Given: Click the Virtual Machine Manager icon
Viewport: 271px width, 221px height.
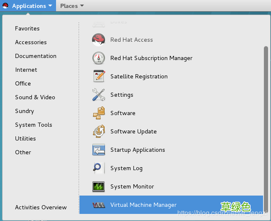Looking at the screenshot, I should coord(99,205).
